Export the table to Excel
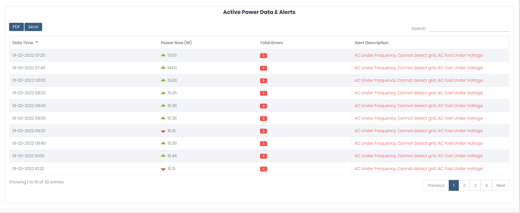This screenshot has width=520, height=213. 33,27
